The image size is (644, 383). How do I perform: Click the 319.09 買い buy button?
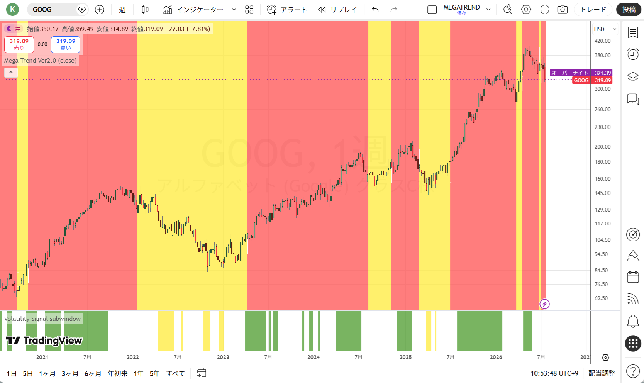click(66, 44)
